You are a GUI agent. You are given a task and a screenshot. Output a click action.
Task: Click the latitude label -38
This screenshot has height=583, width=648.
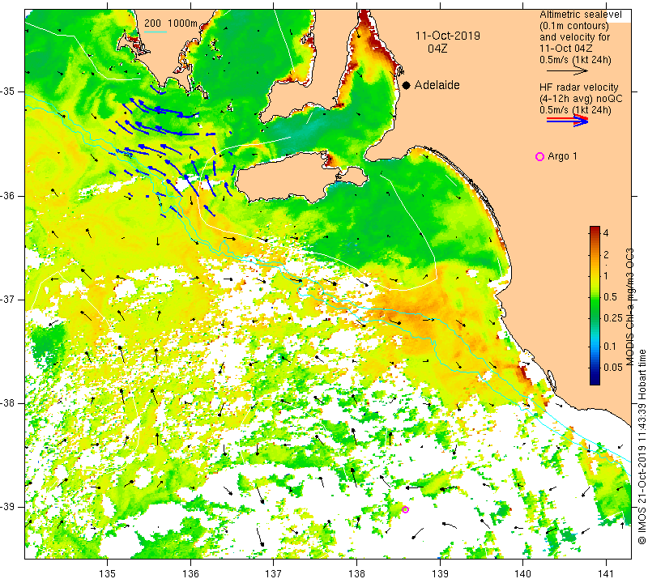click(x=7, y=403)
